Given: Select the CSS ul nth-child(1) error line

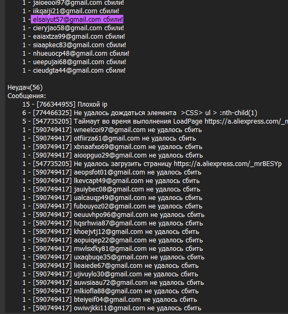Looking at the screenshot, I should [140, 113].
